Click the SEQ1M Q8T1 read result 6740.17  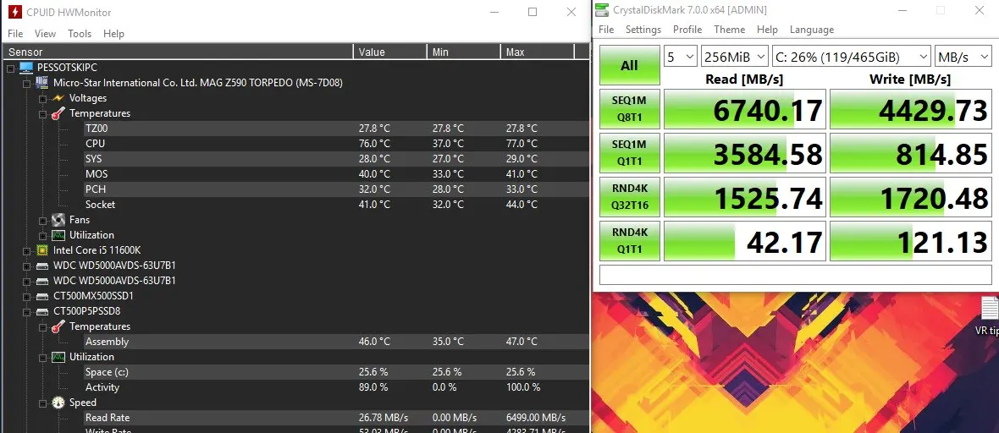click(x=745, y=109)
